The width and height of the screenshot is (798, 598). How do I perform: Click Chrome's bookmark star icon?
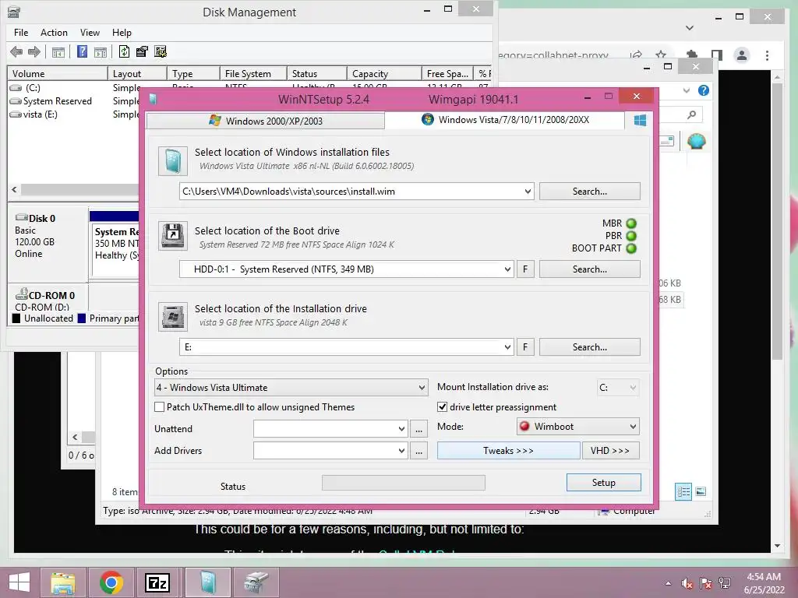tap(661, 55)
